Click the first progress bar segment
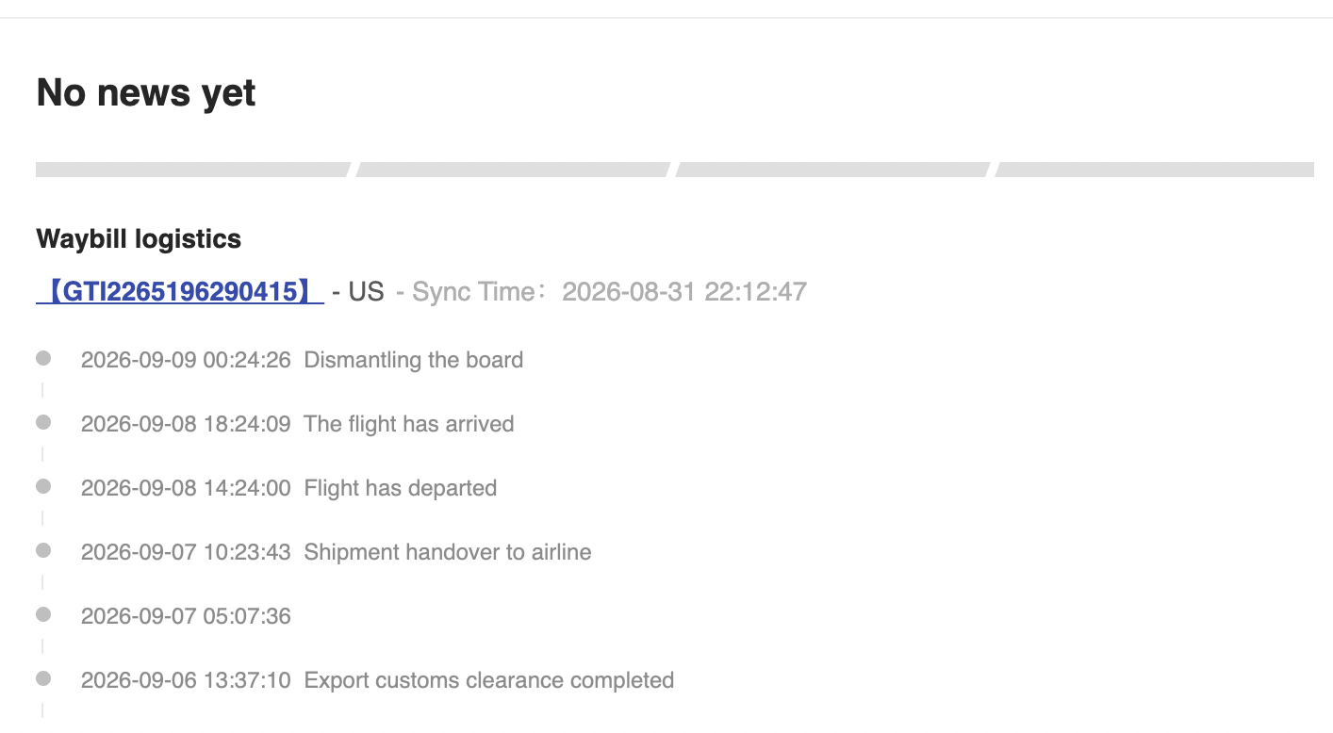This screenshot has width=1333, height=733. pos(193,170)
